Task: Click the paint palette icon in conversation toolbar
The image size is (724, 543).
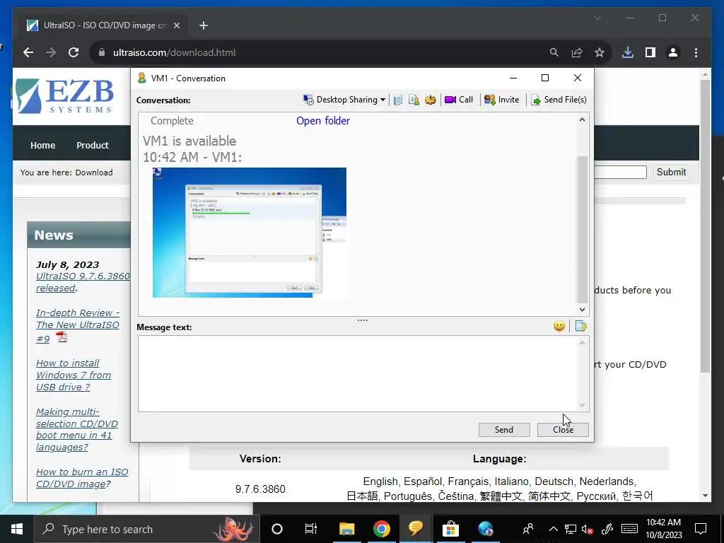Action: [x=431, y=100]
